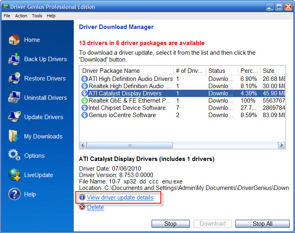The image size is (295, 233).
Task: Click download icon beside Intel Chipset Device Software
Action: click(85, 108)
